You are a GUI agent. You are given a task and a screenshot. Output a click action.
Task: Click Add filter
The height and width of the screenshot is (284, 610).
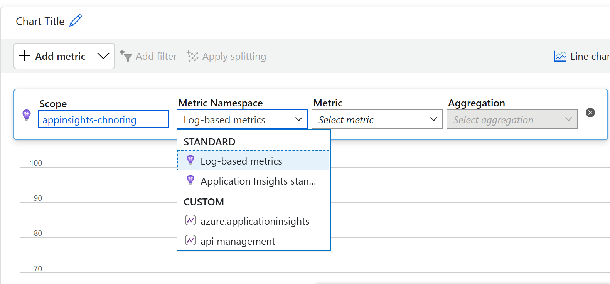(148, 56)
